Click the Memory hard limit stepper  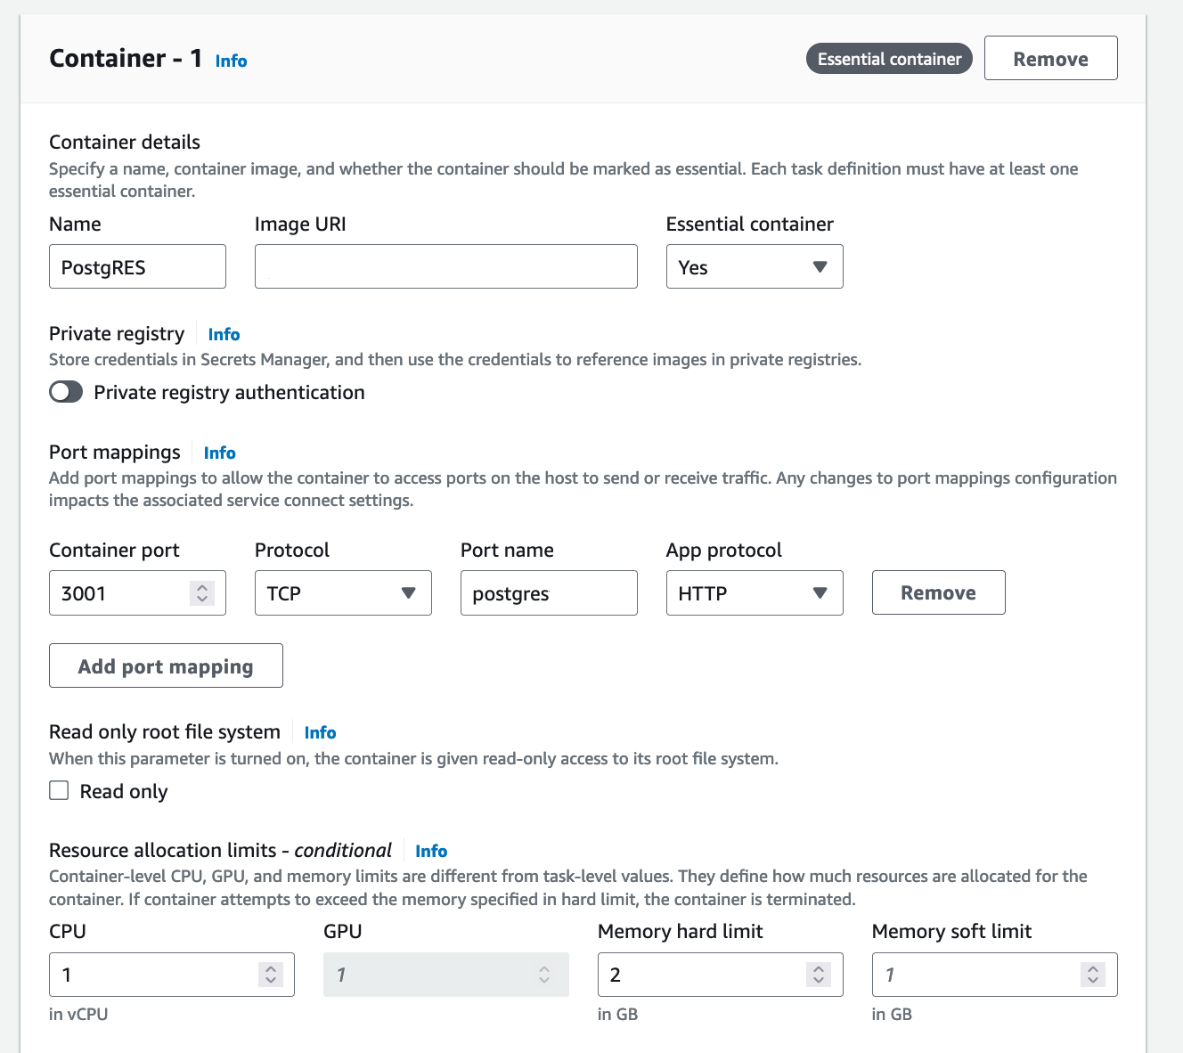818,975
